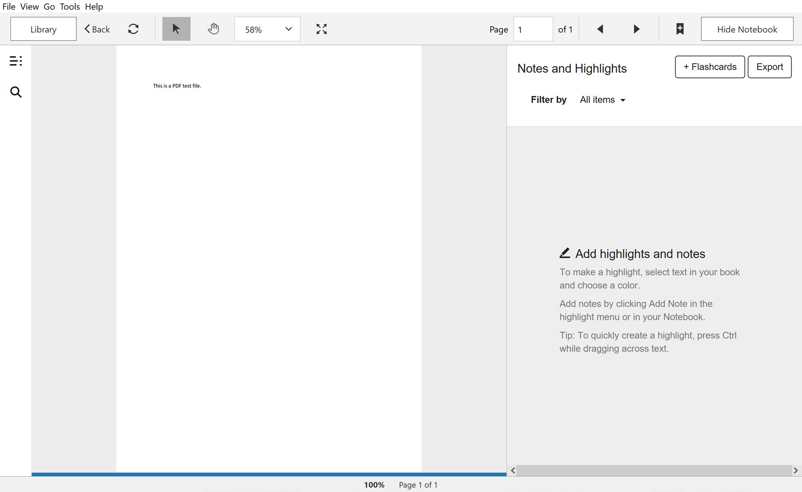
Task: Click the blue reading progress bar
Action: coord(269,474)
